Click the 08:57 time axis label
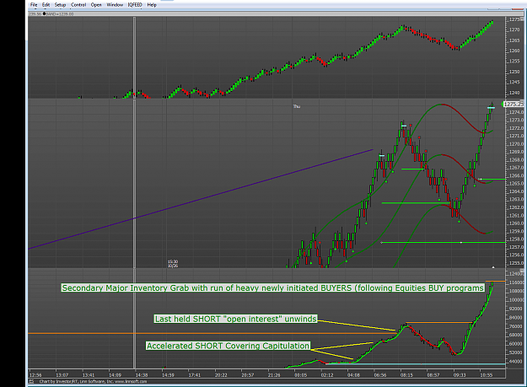Image resolution: width=527 pixels, height=387 pixels. 433,375
